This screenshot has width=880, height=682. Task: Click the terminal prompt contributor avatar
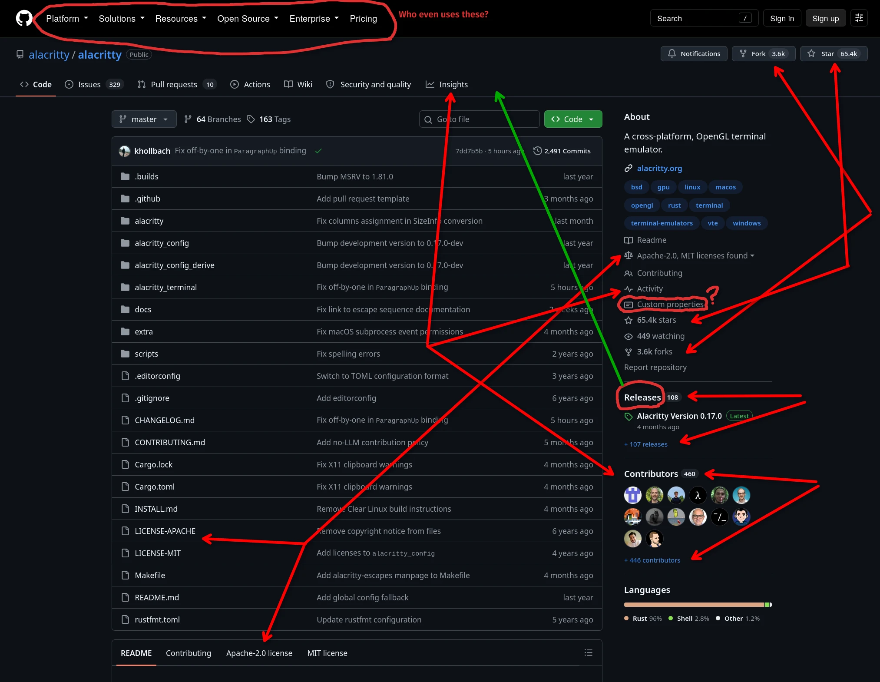click(x=719, y=517)
